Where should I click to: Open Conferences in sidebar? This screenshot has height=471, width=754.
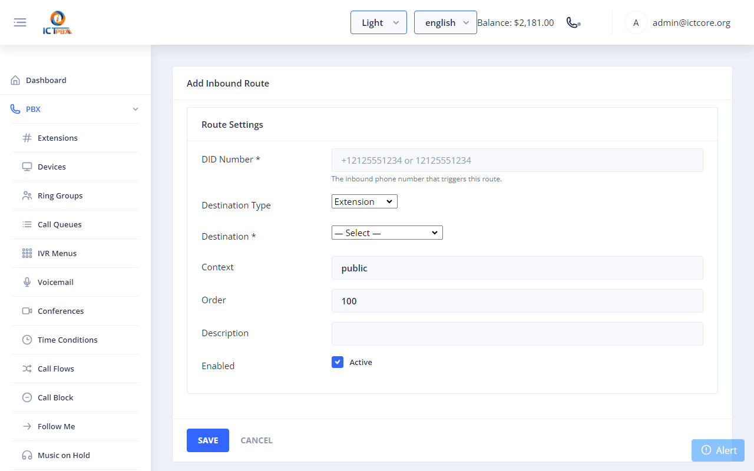pyautogui.click(x=75, y=311)
